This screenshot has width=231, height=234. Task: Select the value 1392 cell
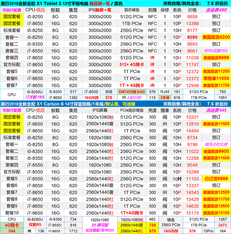coord(73,97)
